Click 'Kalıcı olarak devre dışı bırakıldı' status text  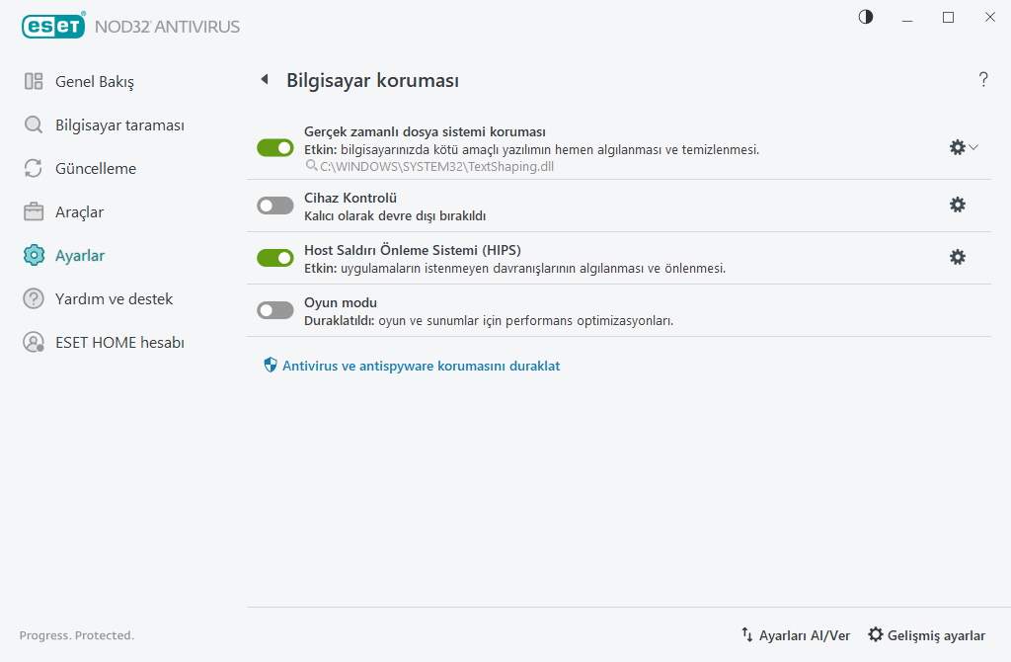[x=395, y=216]
